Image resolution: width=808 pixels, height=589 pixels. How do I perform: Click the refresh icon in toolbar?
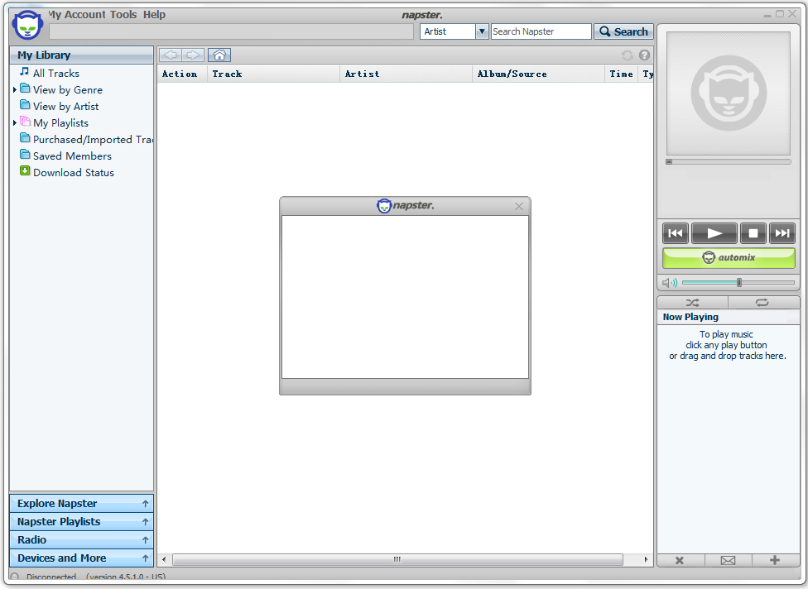(627, 55)
